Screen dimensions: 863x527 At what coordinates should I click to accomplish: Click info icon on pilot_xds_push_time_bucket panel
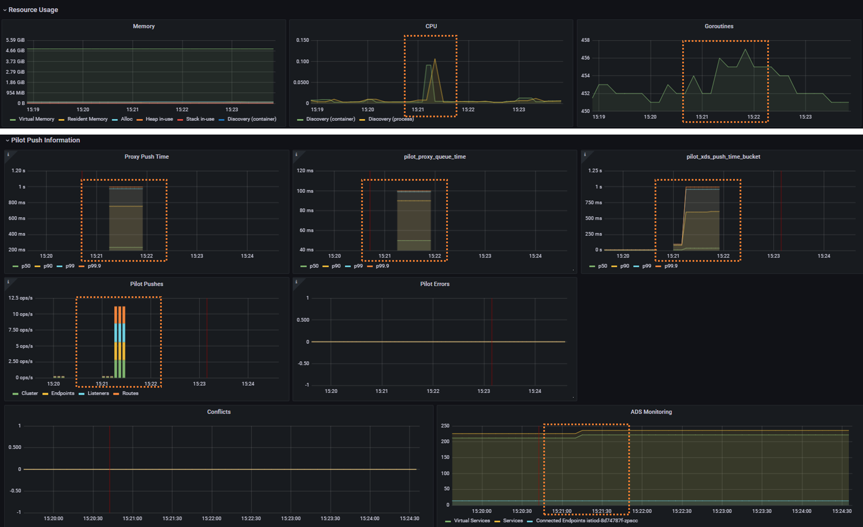[x=585, y=154]
